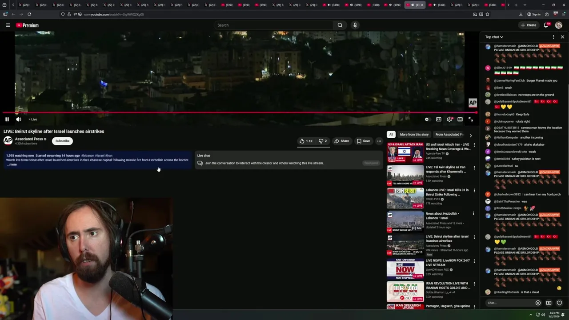Open LiveNOW FOX 24/7 stream thumbnail
This screenshot has width=569, height=320.
click(x=405, y=268)
